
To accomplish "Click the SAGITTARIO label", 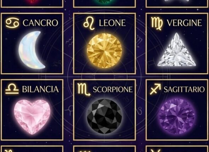I will [x=184, y=89].
